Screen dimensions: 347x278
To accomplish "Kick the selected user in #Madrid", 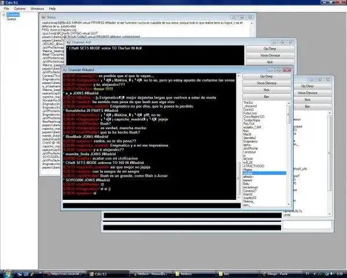I will point(267,90).
